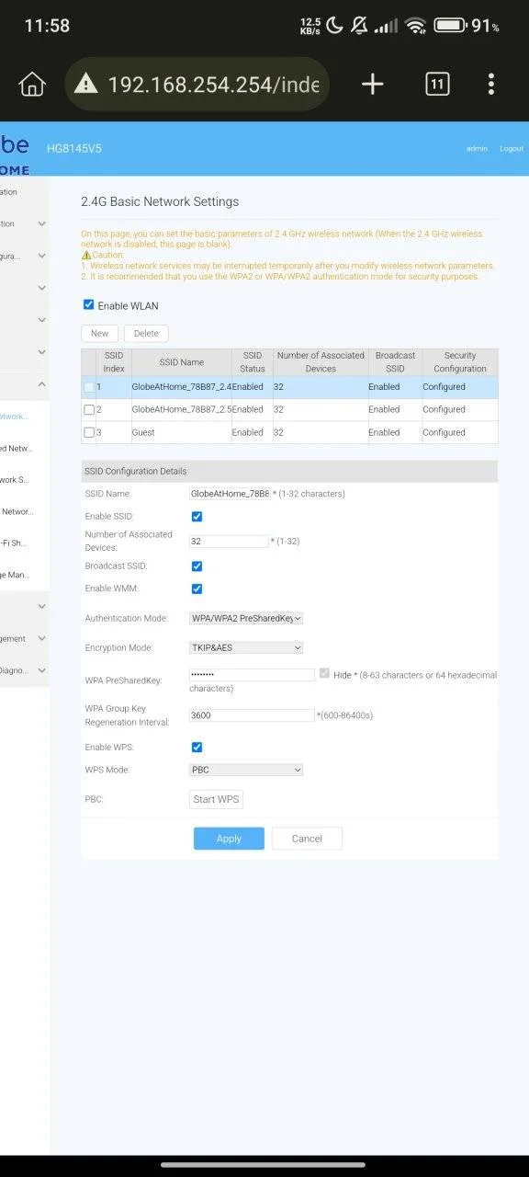Click the HG8145V5 model label
Screen dimensions: 529x1177
74,148
